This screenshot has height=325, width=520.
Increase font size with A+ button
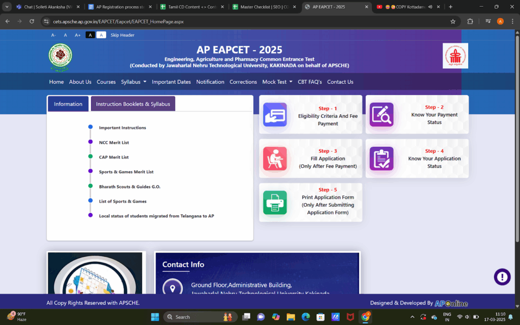(78, 35)
